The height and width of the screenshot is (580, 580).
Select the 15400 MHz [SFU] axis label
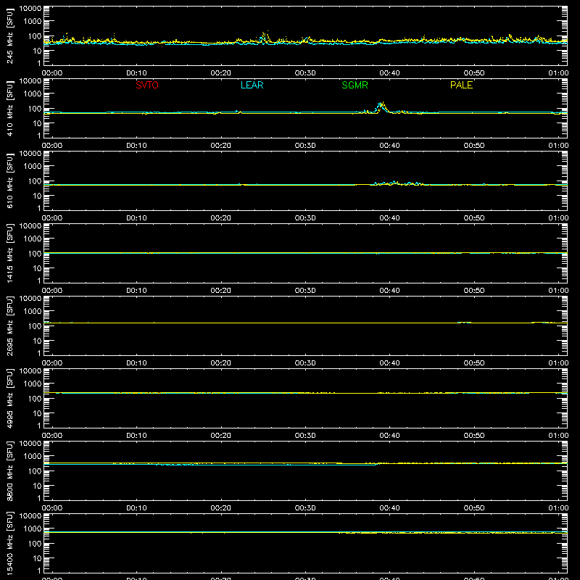(10, 544)
